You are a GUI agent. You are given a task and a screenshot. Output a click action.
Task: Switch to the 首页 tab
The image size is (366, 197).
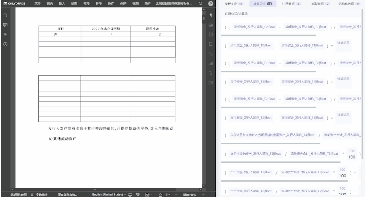pos(50,3)
